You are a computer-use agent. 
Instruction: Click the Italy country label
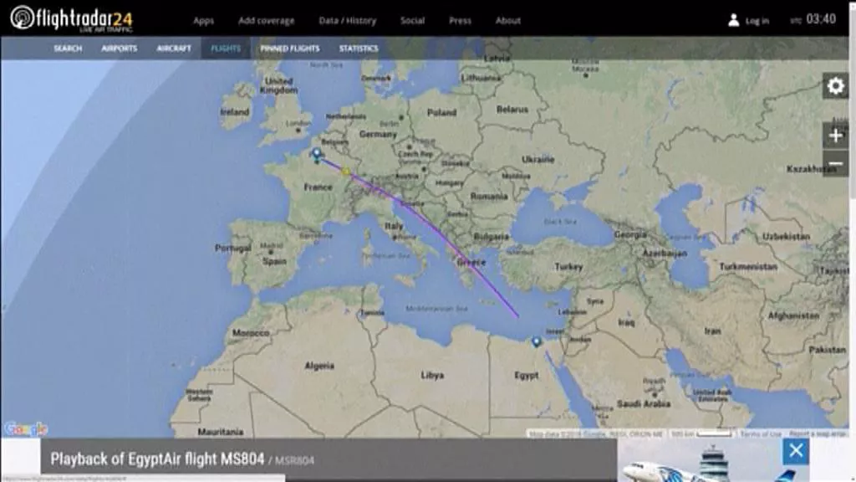[393, 226]
